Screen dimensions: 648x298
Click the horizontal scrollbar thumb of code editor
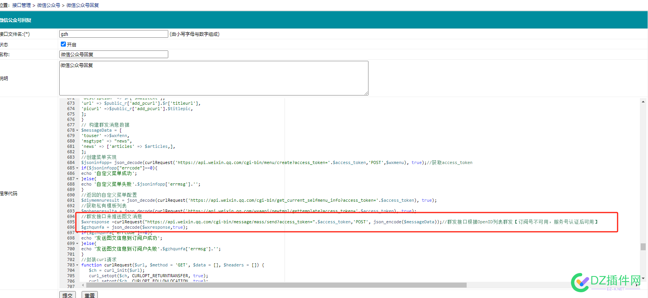pos(276,285)
